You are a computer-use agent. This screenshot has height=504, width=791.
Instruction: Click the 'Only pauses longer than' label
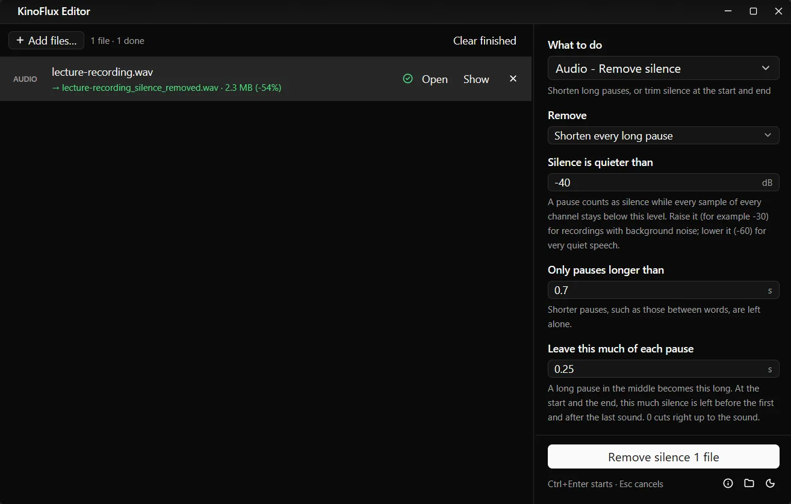pyautogui.click(x=606, y=270)
